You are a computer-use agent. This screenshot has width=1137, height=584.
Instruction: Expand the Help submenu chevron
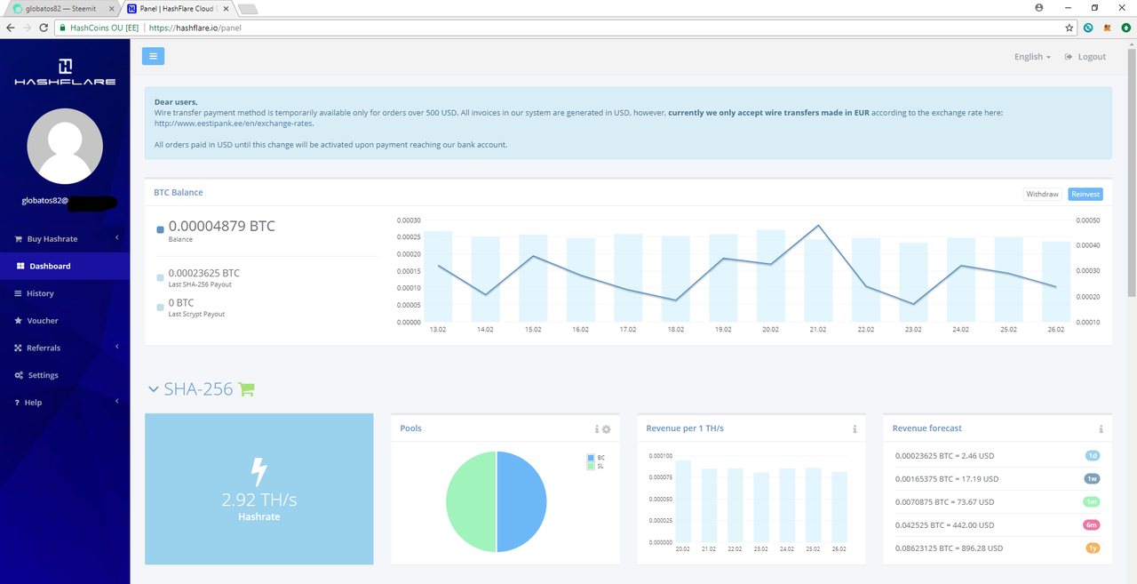point(117,402)
